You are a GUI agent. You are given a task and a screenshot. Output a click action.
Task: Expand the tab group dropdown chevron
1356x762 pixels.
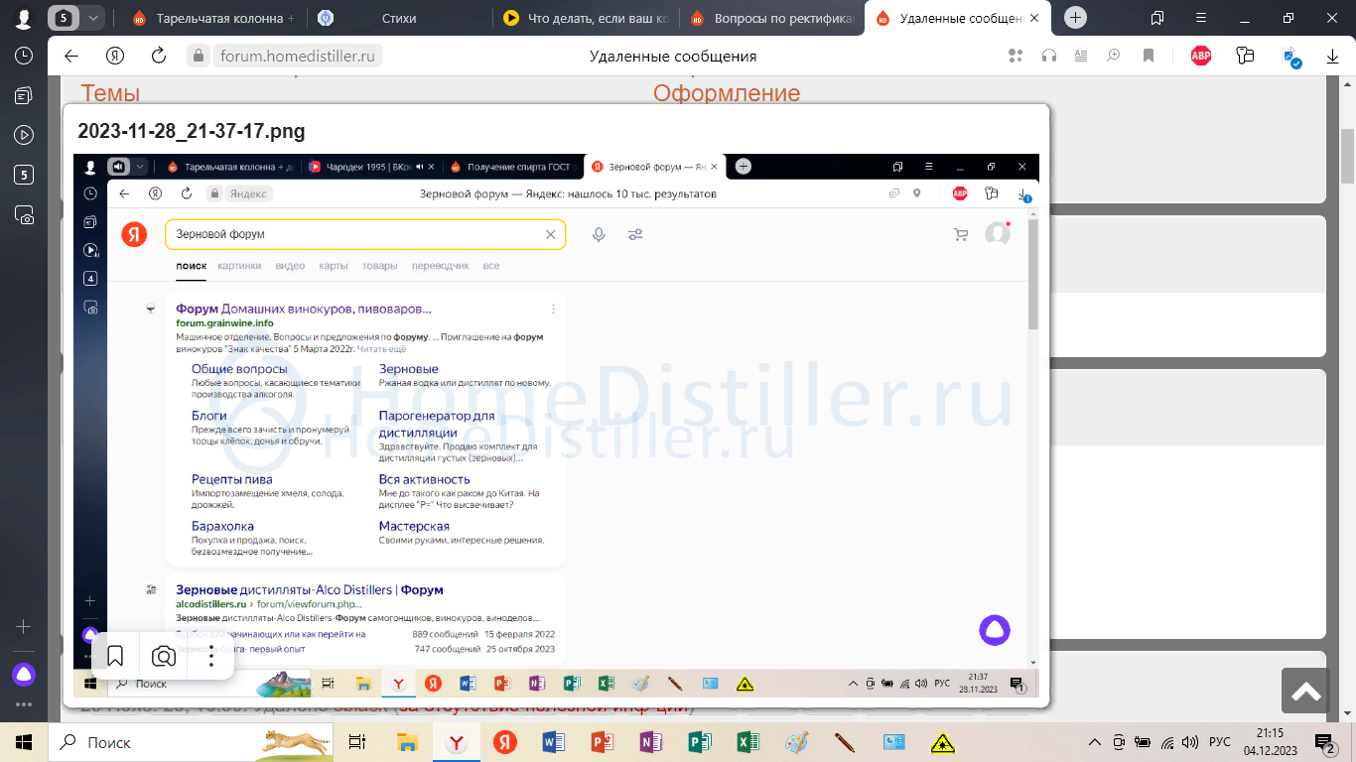pyautogui.click(x=92, y=18)
